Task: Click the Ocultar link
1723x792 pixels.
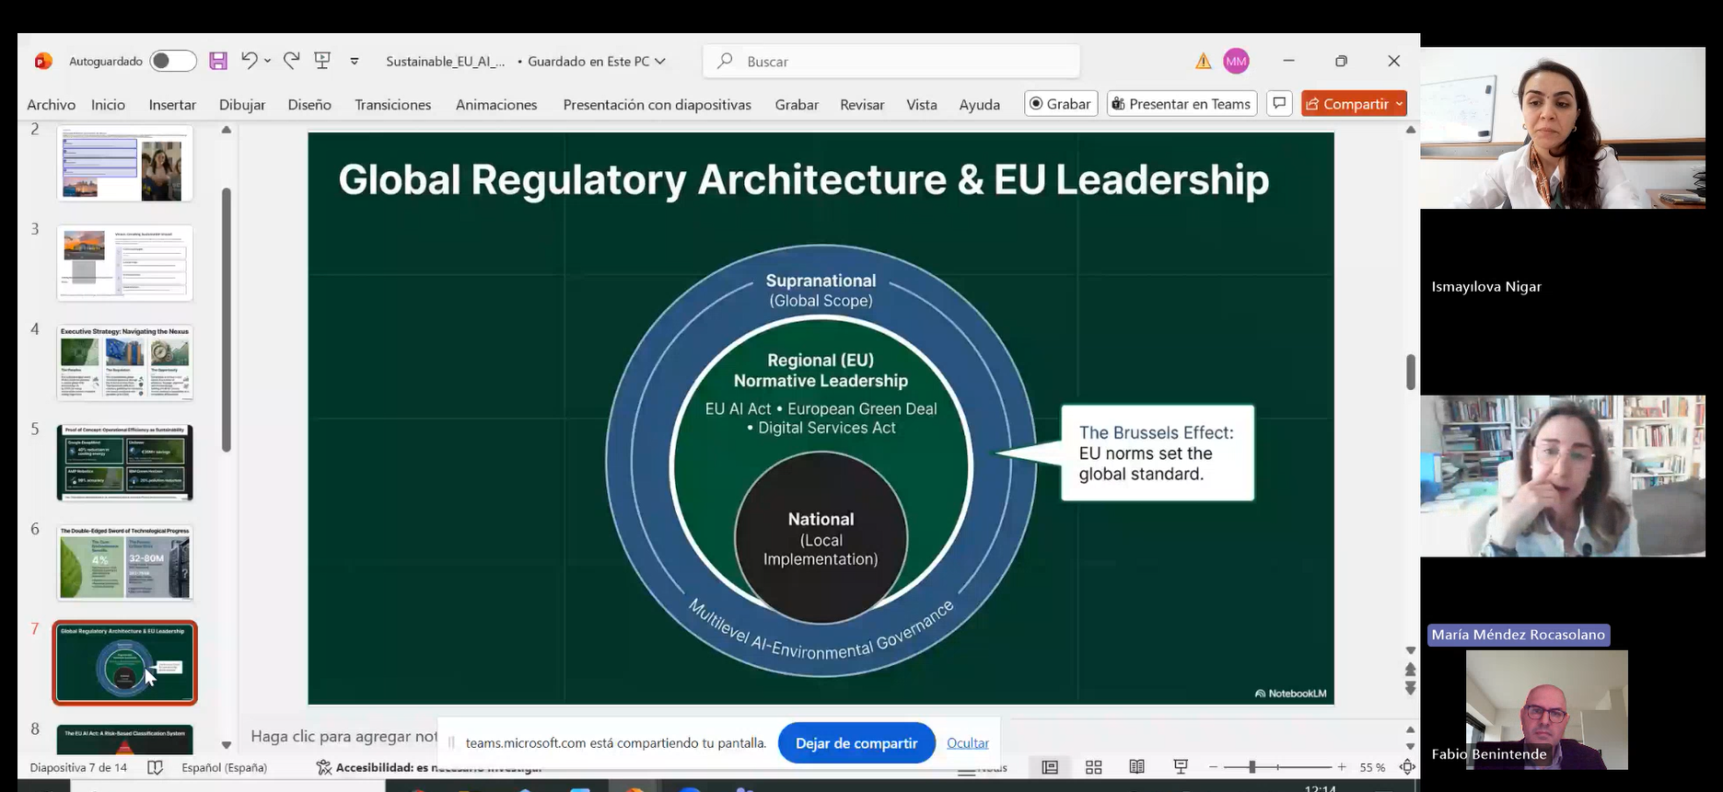Action: pos(967,743)
